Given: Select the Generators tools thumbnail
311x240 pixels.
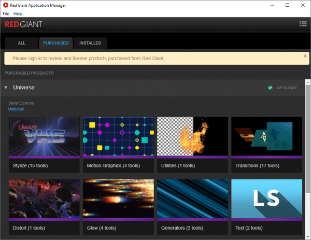Looking at the screenshot, I should tap(192, 200).
